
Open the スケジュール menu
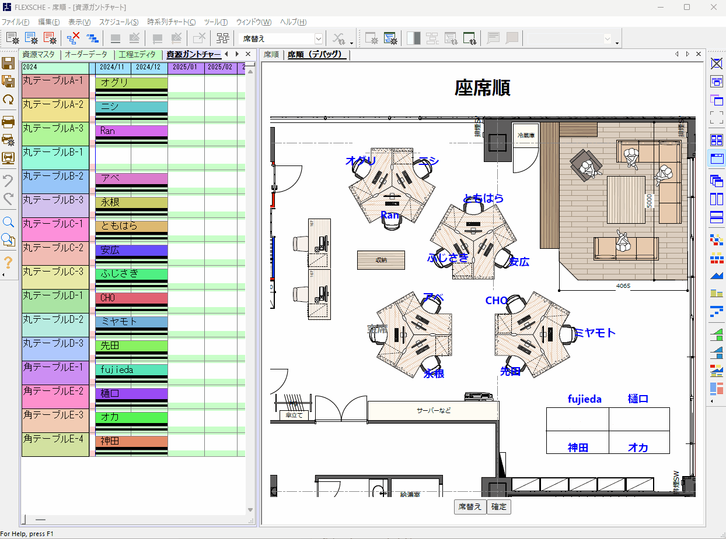point(118,22)
